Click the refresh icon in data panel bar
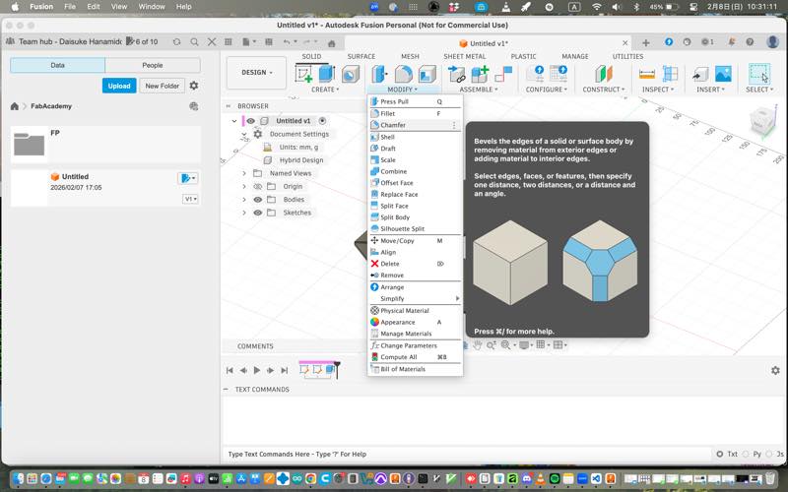The height and width of the screenshot is (492, 788). [176, 42]
